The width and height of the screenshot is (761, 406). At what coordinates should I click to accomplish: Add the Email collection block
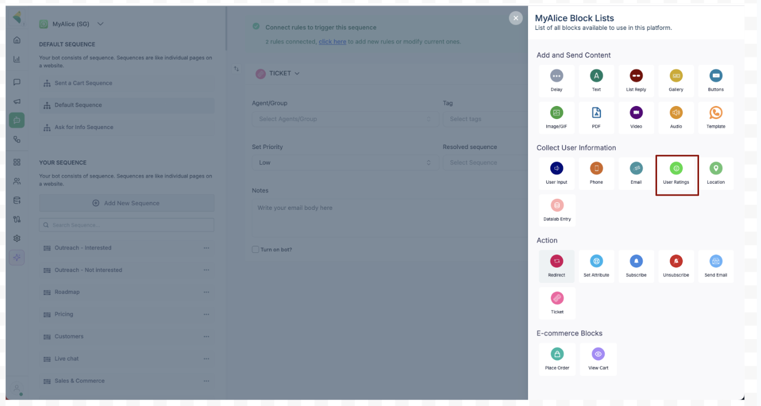[636, 174]
